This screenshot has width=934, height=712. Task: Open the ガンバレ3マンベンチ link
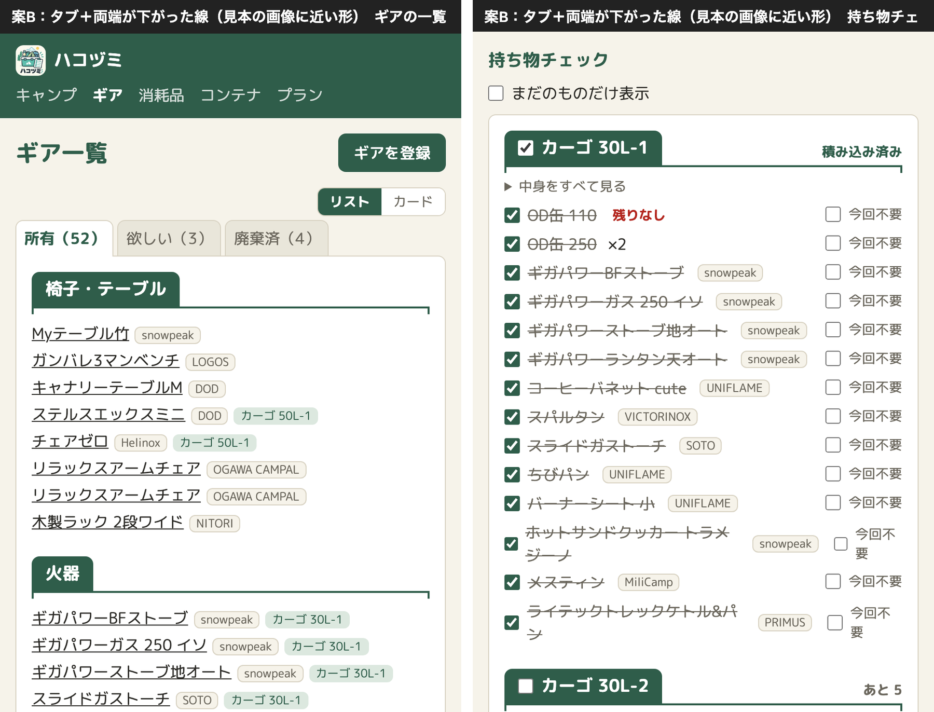pyautogui.click(x=105, y=361)
